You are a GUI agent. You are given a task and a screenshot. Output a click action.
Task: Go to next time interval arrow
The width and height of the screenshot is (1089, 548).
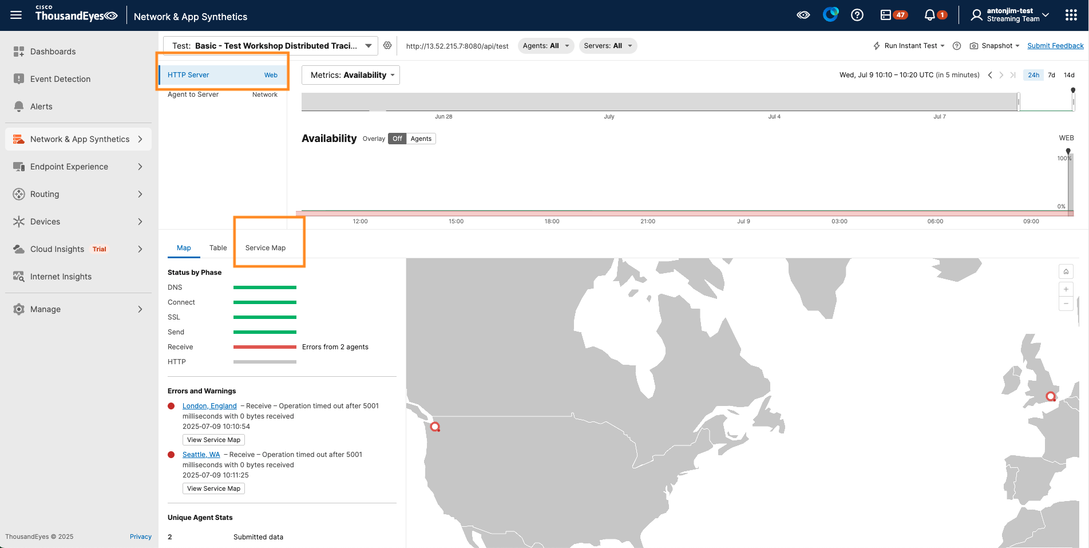click(1001, 75)
